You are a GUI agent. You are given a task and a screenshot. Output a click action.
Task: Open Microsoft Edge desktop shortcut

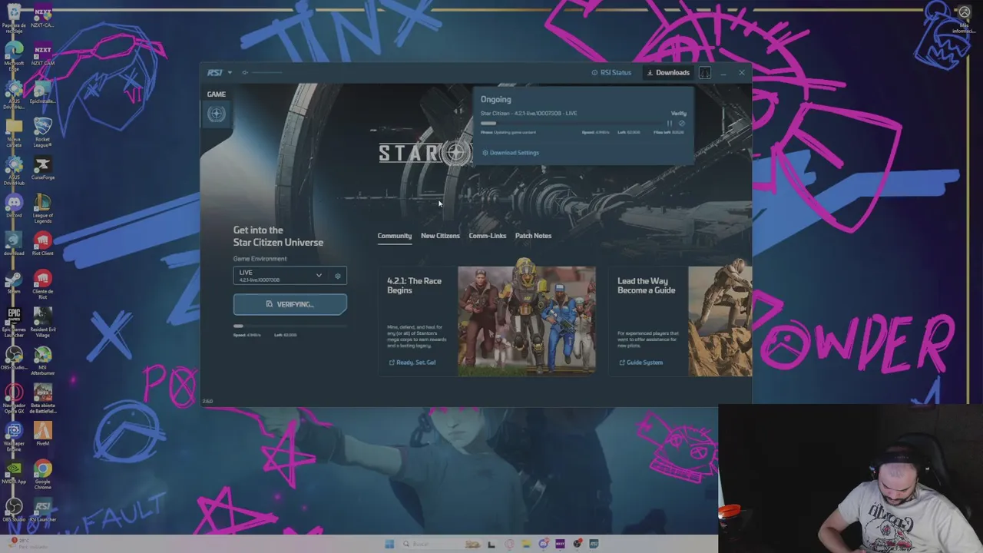(14, 56)
